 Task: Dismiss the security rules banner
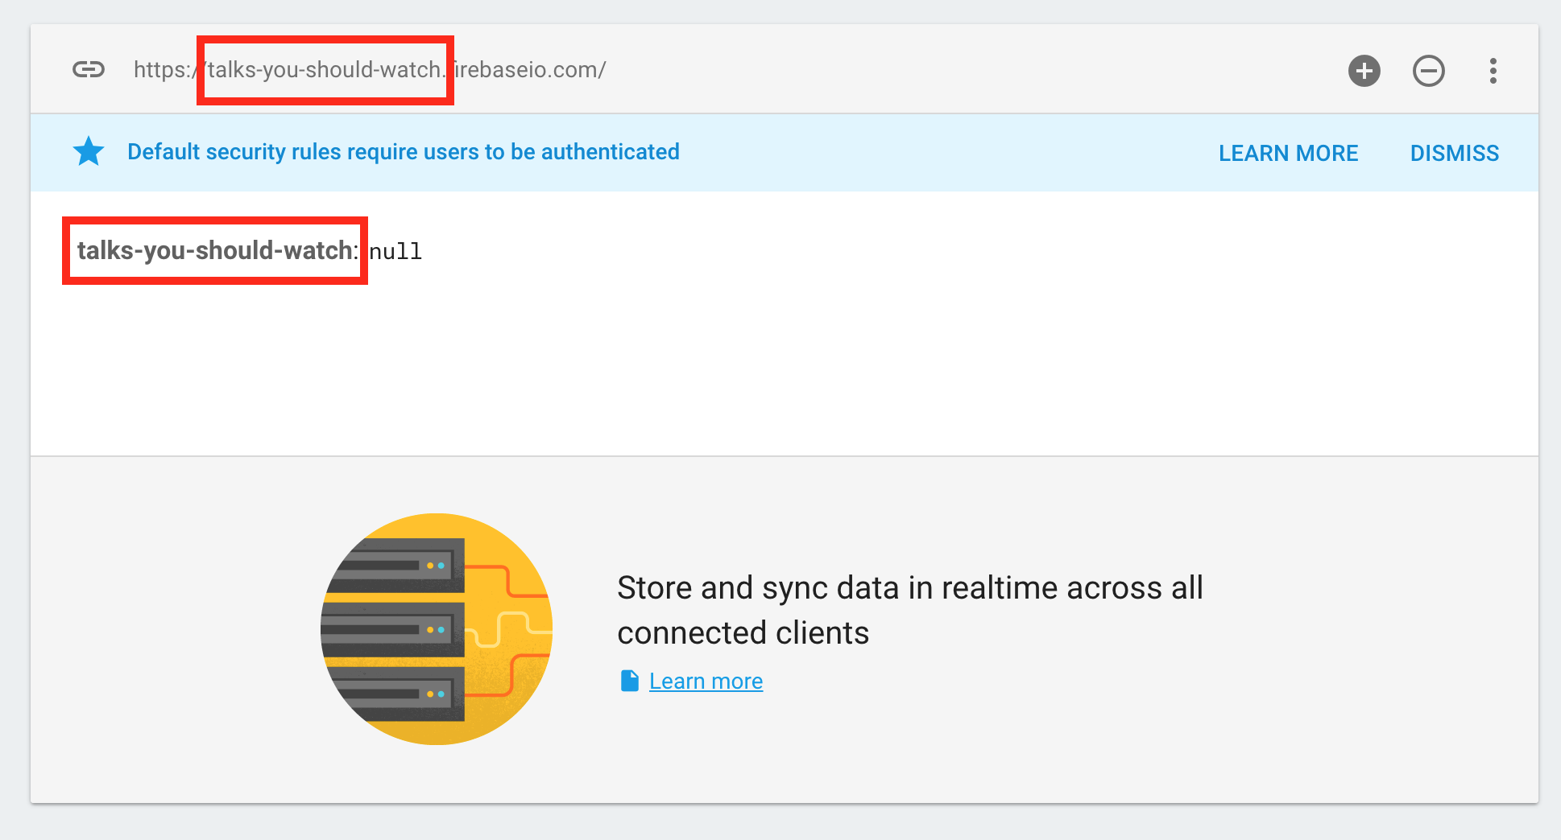(x=1454, y=153)
